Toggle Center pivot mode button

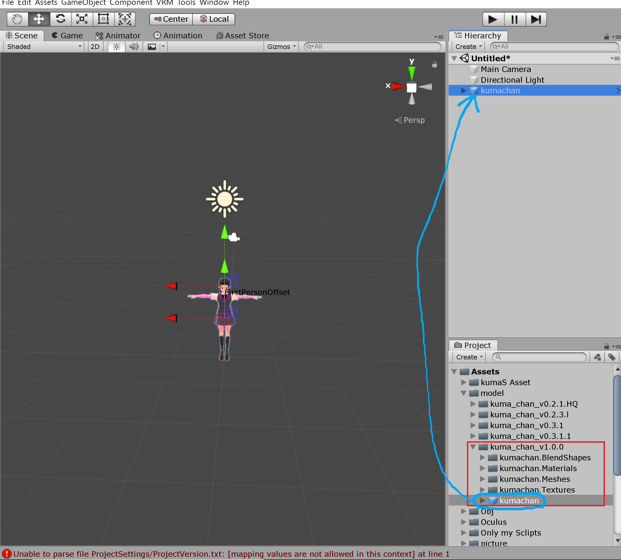pos(171,19)
